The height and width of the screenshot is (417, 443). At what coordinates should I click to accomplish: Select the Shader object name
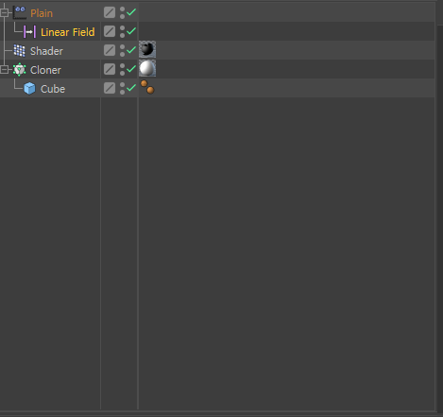46,51
